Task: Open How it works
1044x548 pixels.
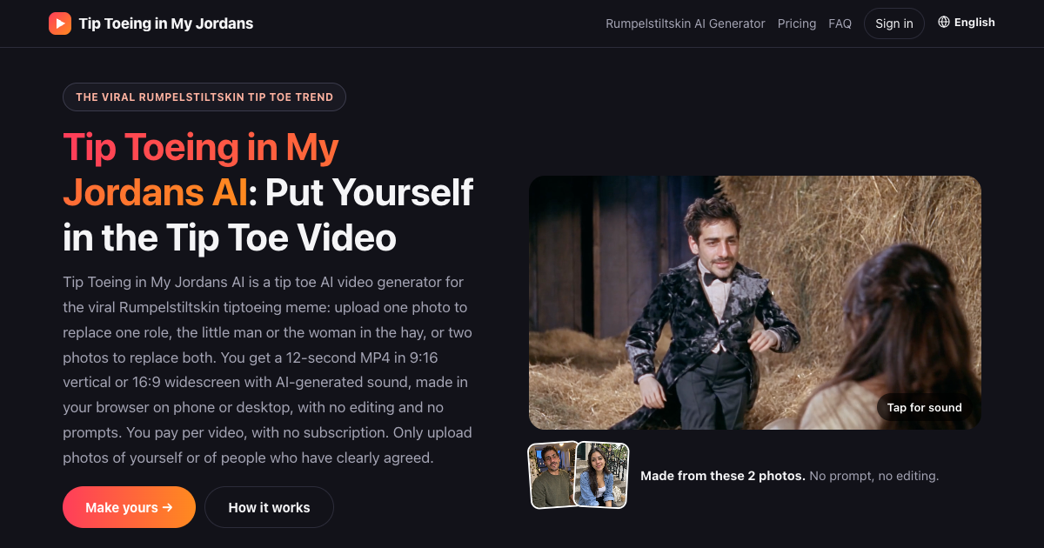Action: pyautogui.click(x=269, y=507)
